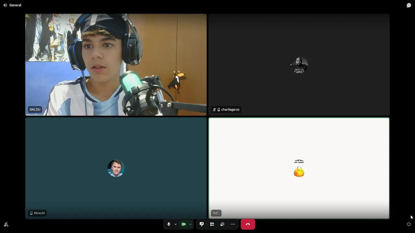
Task: Open microphone input options arrow
Action: (x=175, y=224)
